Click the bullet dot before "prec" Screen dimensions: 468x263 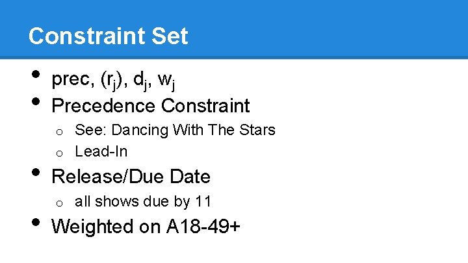point(36,74)
